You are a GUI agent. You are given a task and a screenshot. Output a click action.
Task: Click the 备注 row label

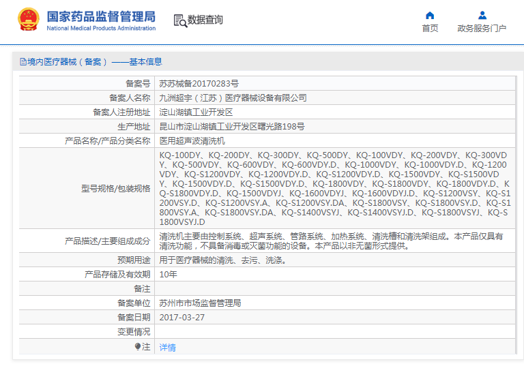click(142, 289)
